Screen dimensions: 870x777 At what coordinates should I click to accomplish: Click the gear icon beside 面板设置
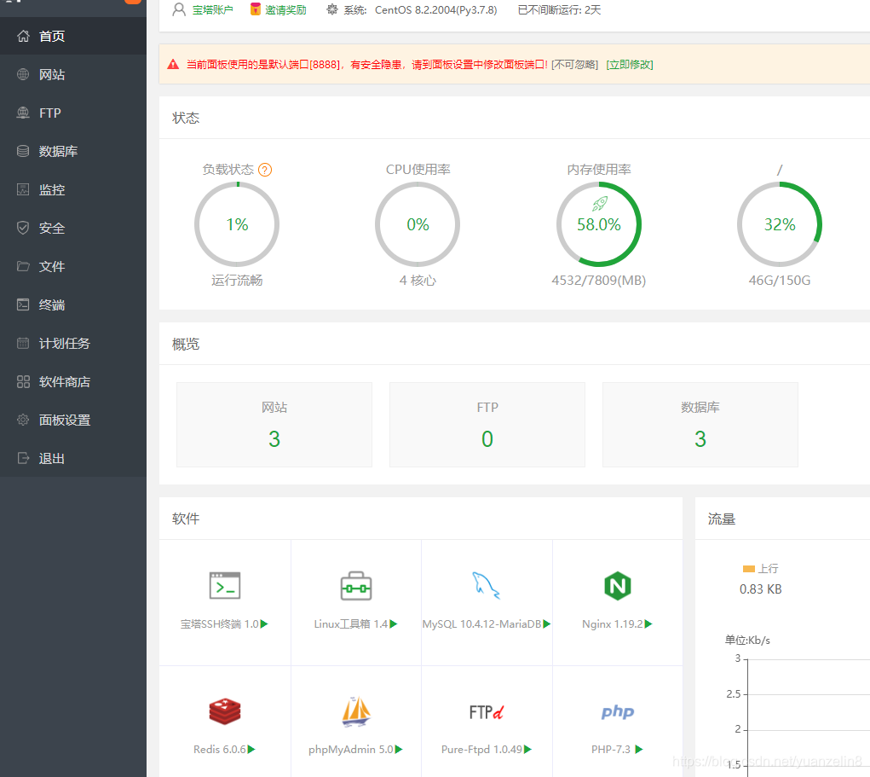pos(23,420)
